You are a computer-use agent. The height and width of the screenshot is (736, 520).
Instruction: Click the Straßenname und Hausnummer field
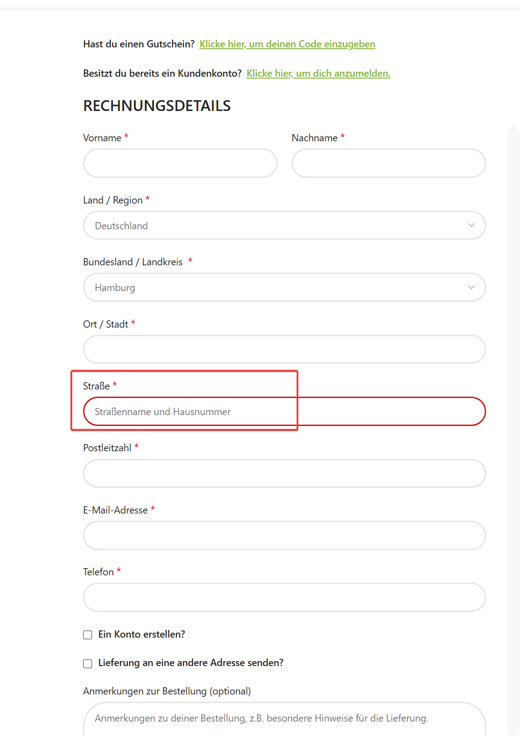[x=284, y=412]
